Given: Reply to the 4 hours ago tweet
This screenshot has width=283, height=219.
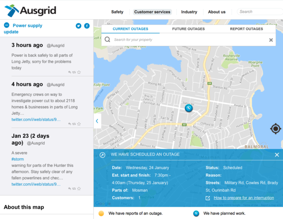Looking at the screenshot, I should tap(70, 124).
